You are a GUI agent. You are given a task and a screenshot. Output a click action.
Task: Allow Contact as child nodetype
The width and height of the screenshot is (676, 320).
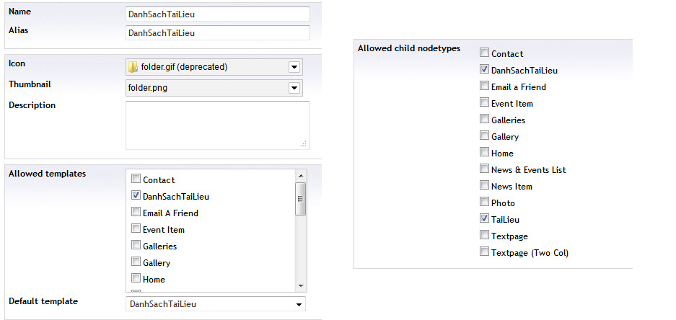click(484, 53)
